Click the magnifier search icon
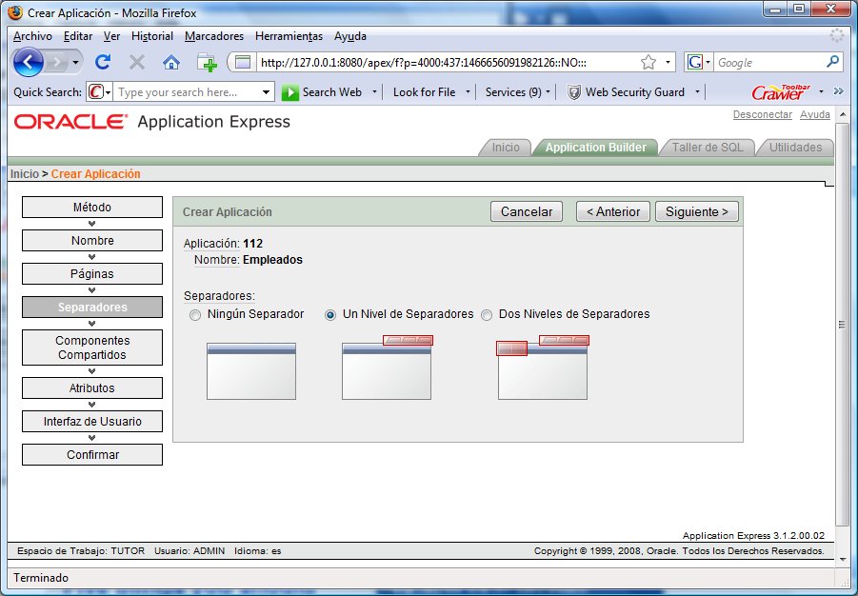This screenshot has height=596, width=858. click(x=832, y=62)
